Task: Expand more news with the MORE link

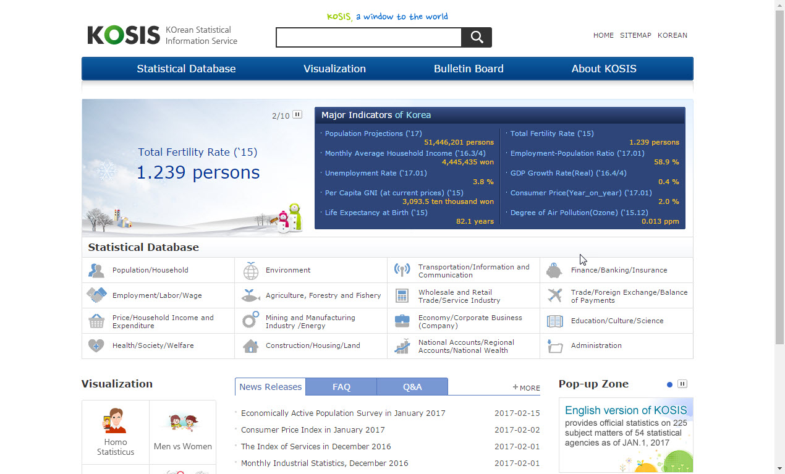Action: [526, 387]
